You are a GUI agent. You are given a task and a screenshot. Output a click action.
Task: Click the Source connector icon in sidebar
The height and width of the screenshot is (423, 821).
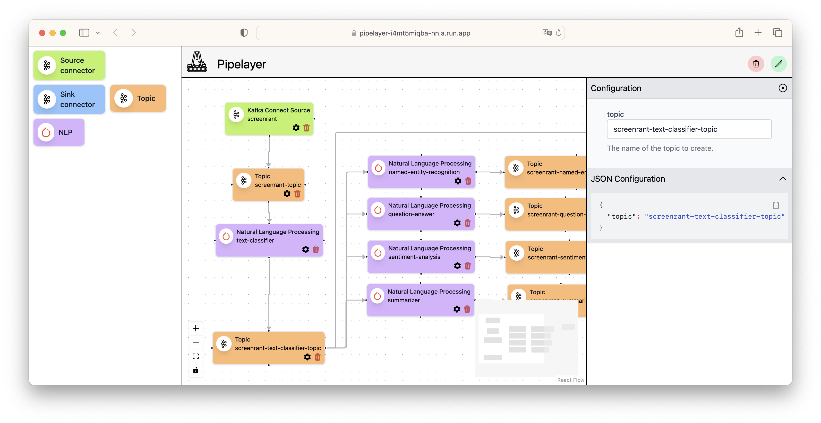click(47, 65)
